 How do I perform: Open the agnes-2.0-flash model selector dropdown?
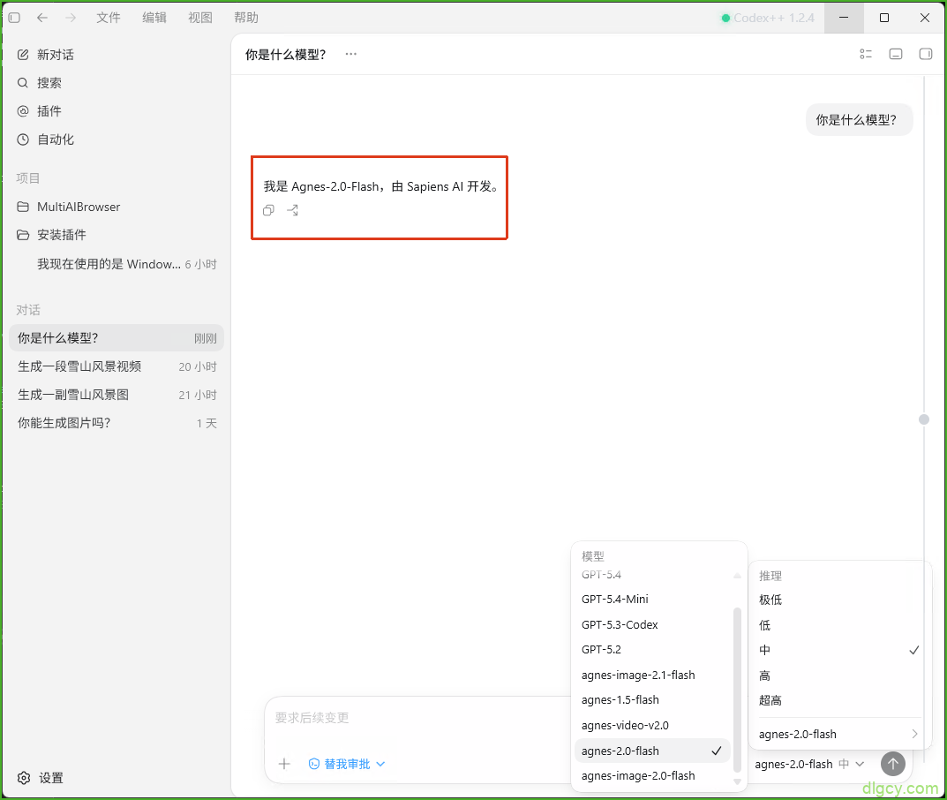[x=809, y=764]
